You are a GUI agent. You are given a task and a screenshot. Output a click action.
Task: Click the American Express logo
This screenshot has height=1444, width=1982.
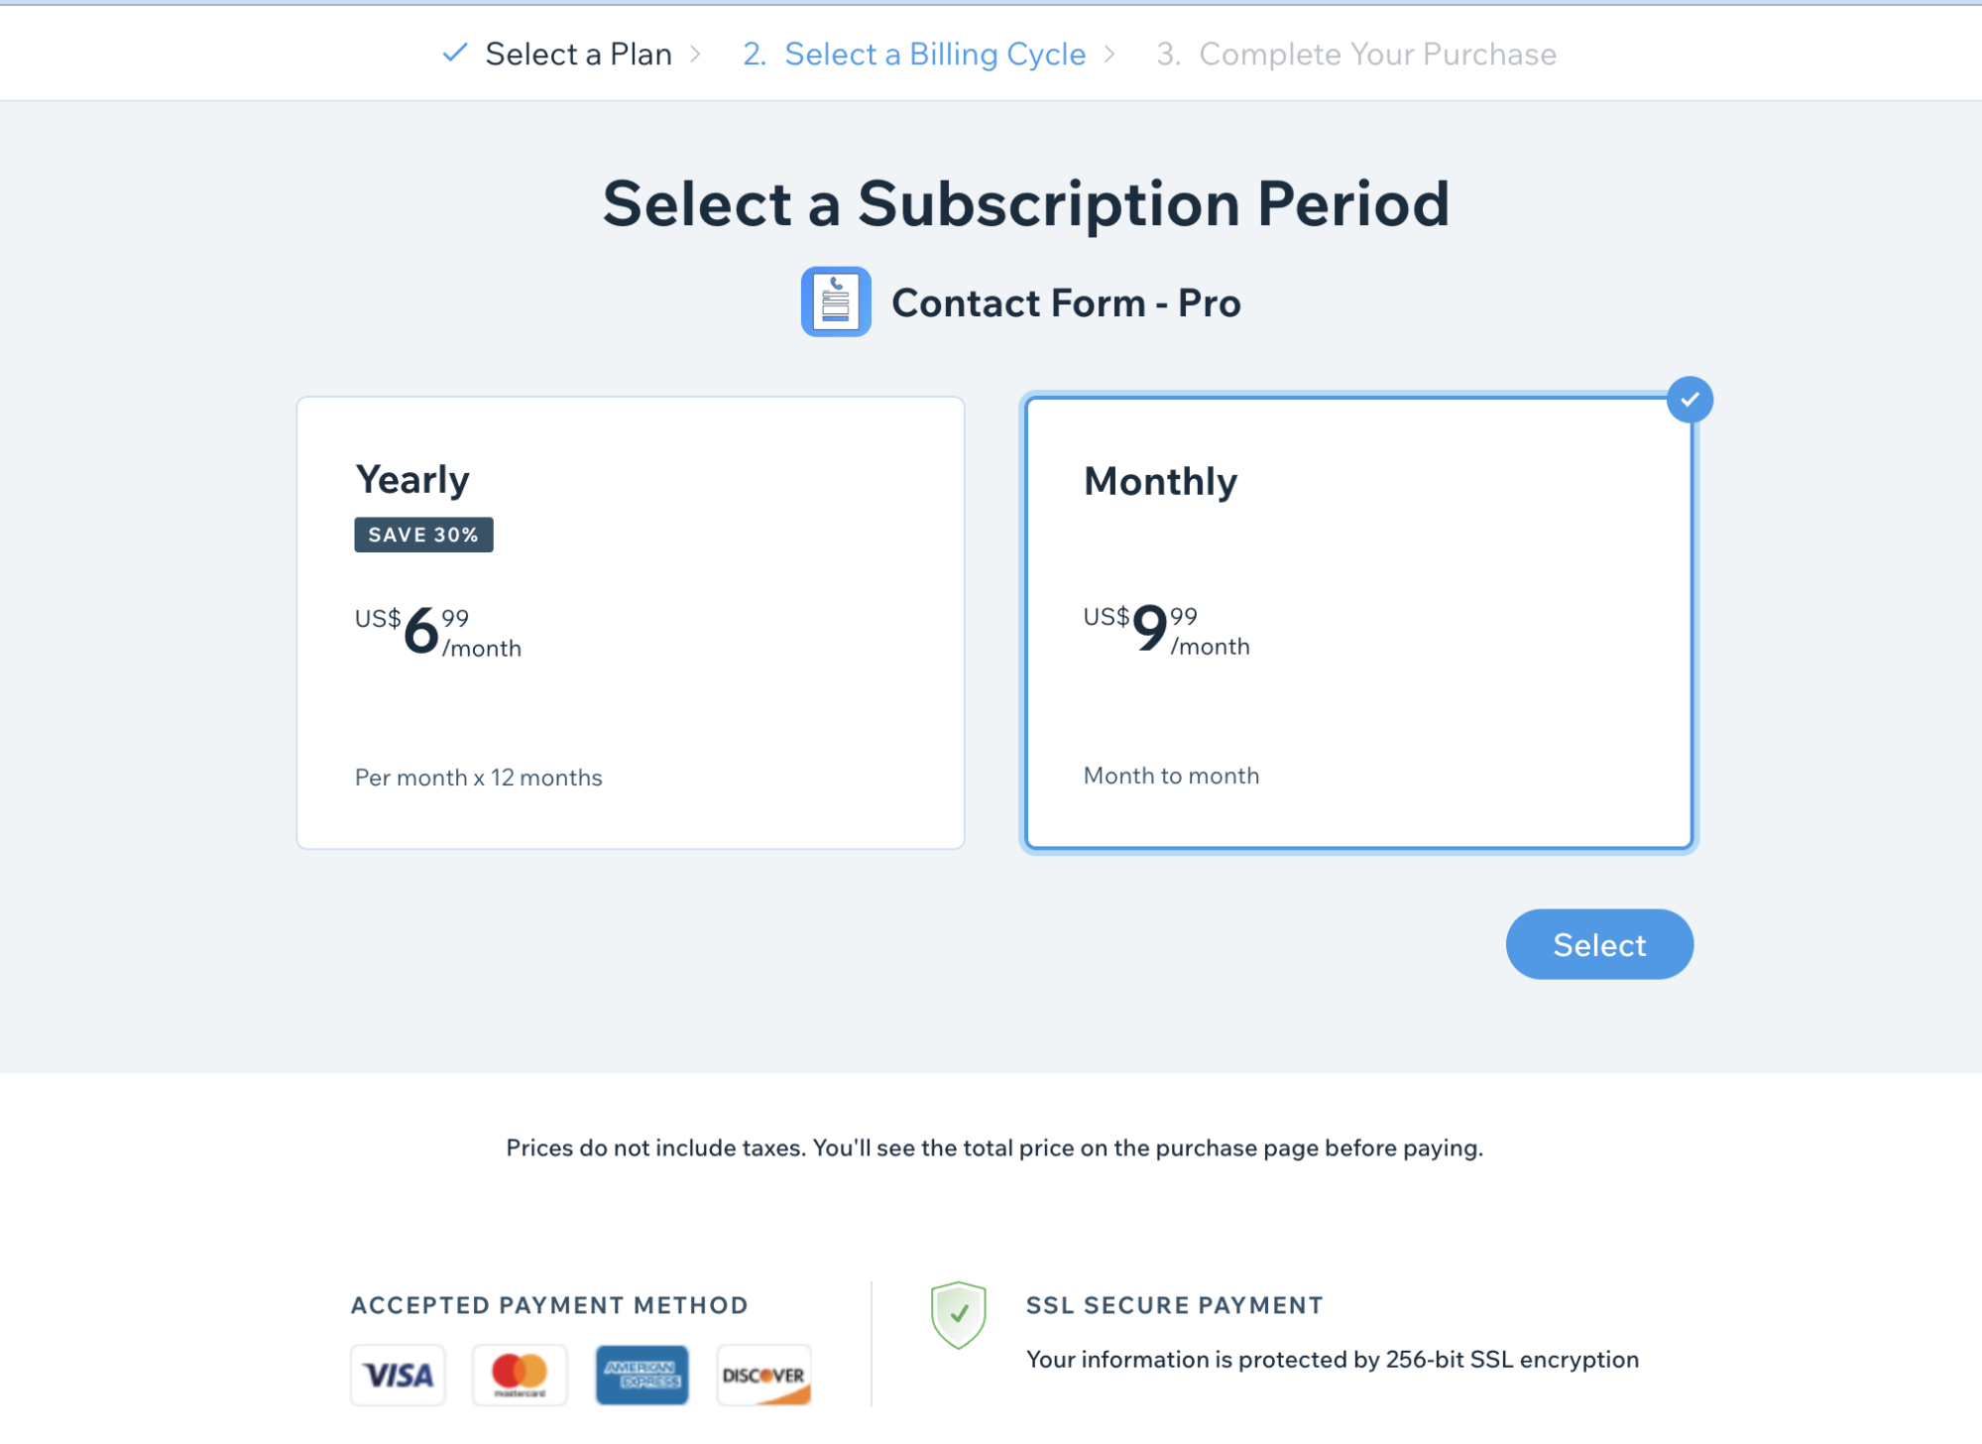pos(641,1375)
